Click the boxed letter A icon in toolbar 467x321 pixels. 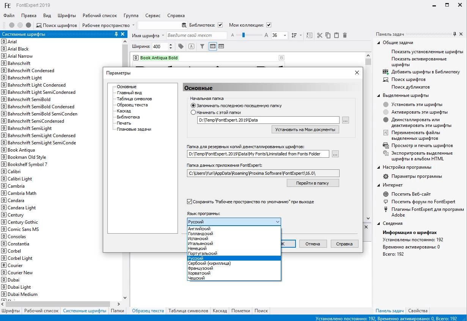191,46
